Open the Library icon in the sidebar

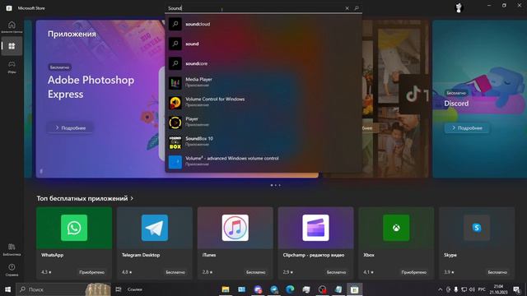pos(12,250)
